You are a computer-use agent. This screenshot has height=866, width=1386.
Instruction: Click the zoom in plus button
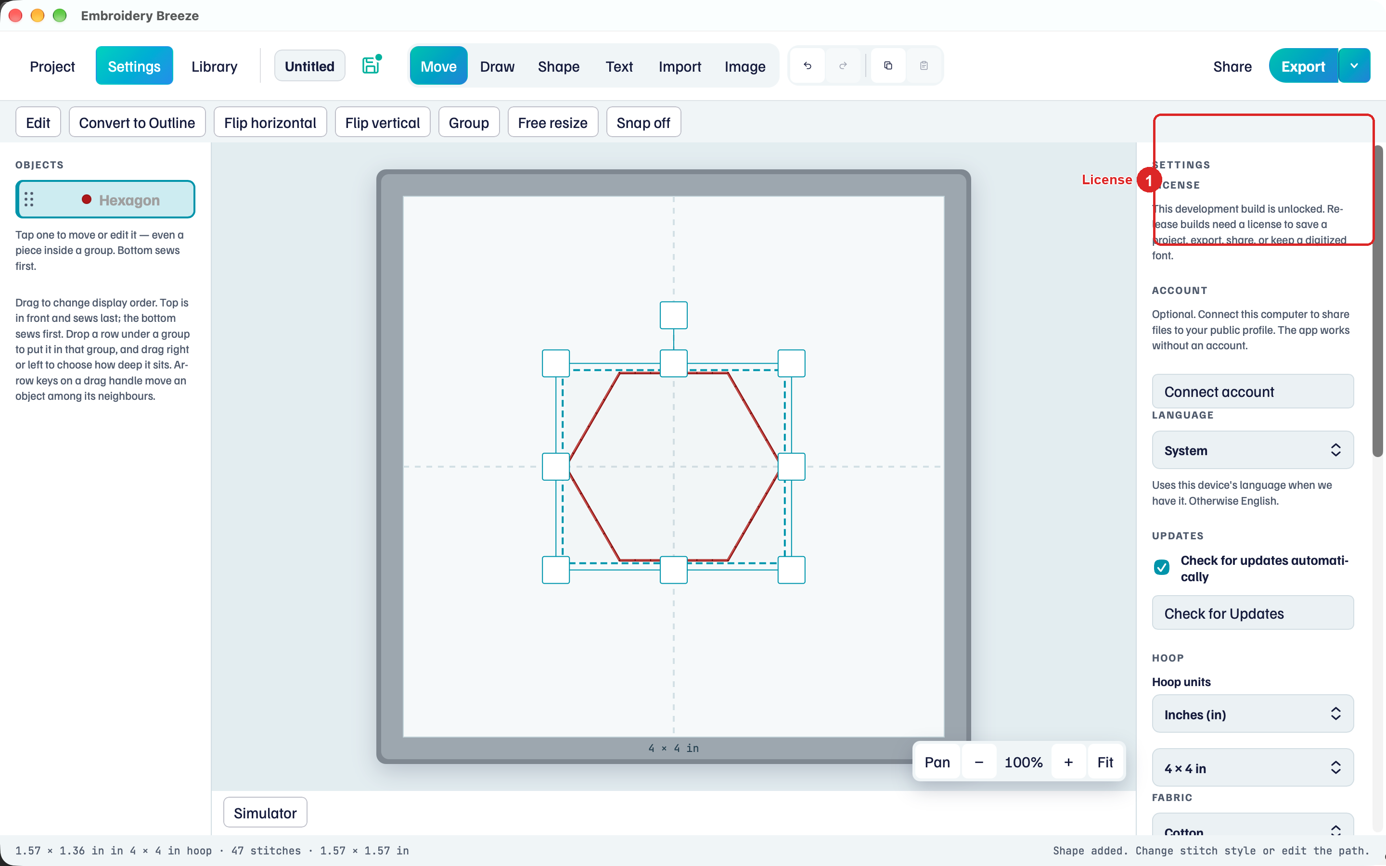1068,763
